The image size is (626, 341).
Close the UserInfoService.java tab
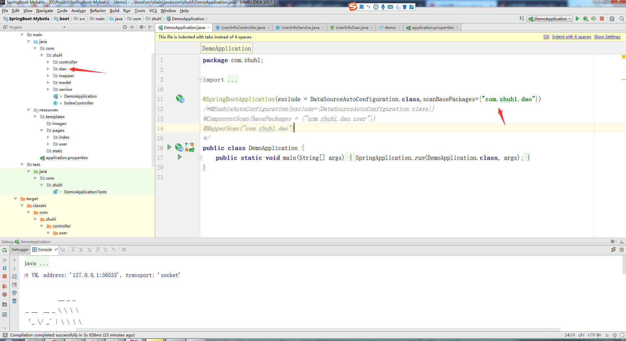point(323,28)
